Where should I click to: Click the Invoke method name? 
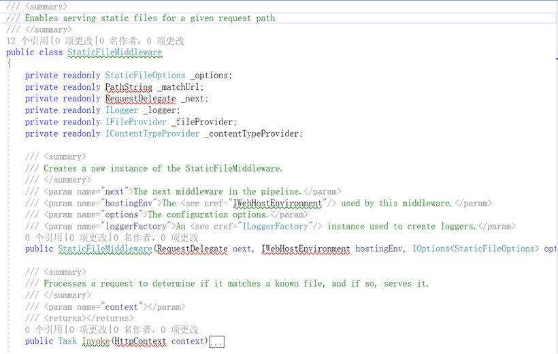coord(96,341)
